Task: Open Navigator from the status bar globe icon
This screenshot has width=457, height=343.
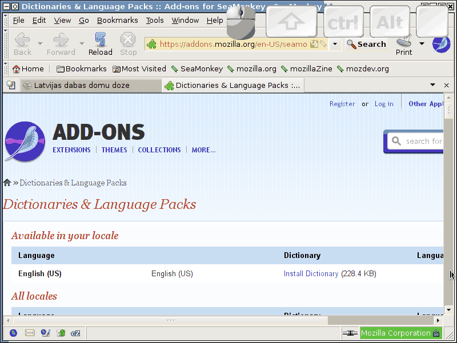Action: pyautogui.click(x=13, y=333)
